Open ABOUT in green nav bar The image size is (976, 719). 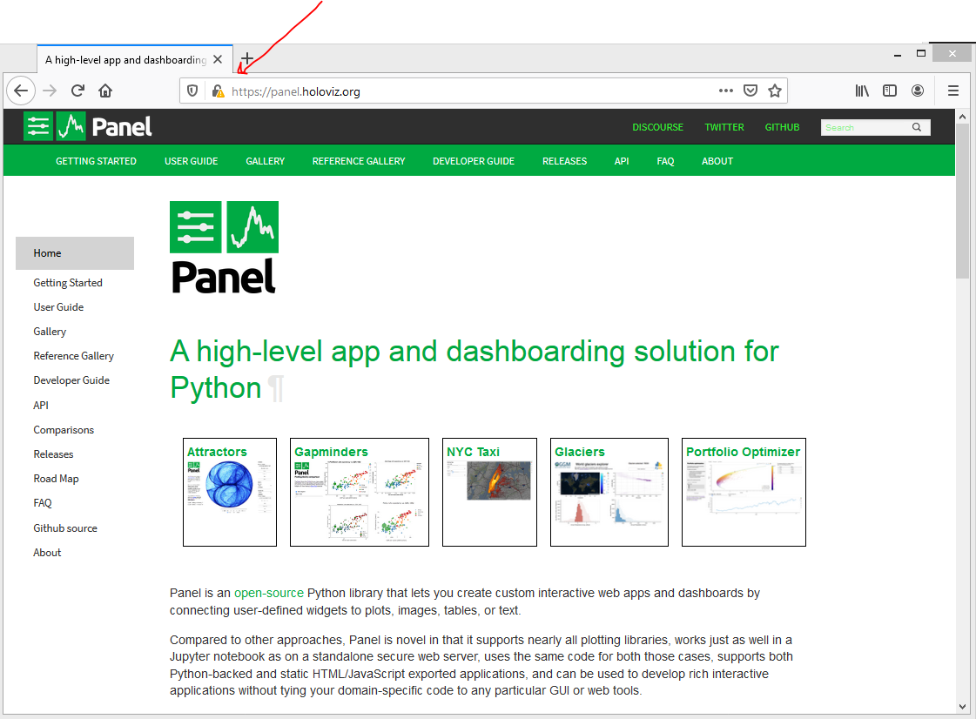(x=717, y=161)
